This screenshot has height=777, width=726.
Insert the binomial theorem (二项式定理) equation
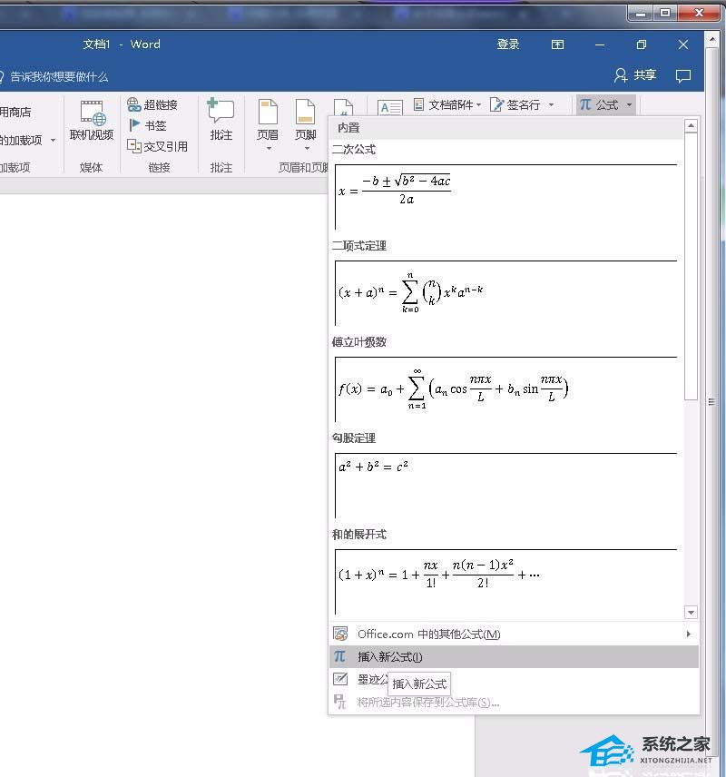(506, 292)
